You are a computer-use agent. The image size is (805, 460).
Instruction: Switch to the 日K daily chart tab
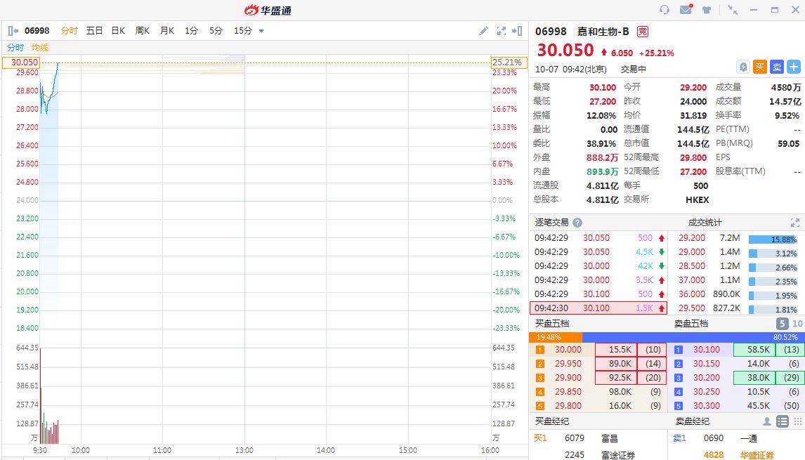[x=118, y=31]
